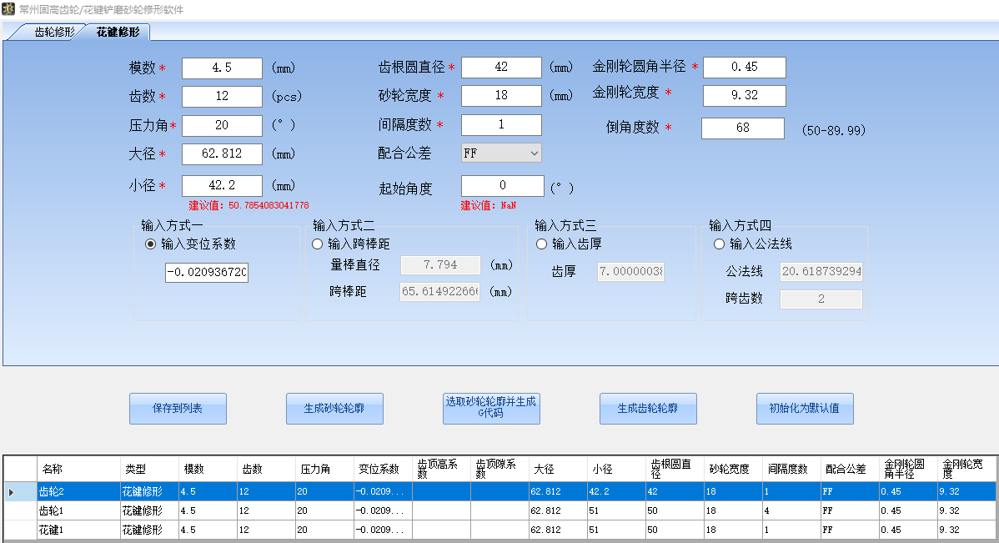
Task: Select the row indicator arrow for 齿轮2
Action: (12, 492)
